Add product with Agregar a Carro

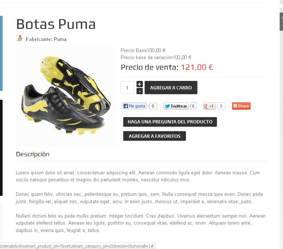pyautogui.click(x=171, y=88)
